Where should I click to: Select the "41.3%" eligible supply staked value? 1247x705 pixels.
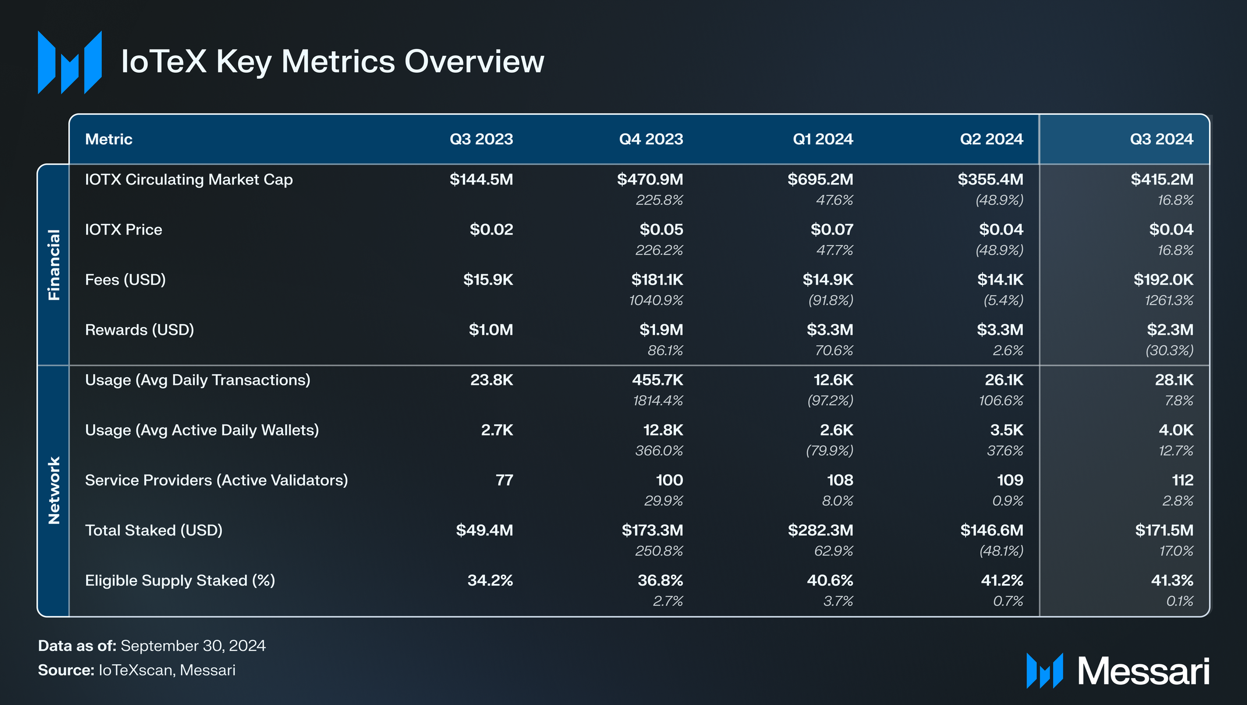[1172, 580]
